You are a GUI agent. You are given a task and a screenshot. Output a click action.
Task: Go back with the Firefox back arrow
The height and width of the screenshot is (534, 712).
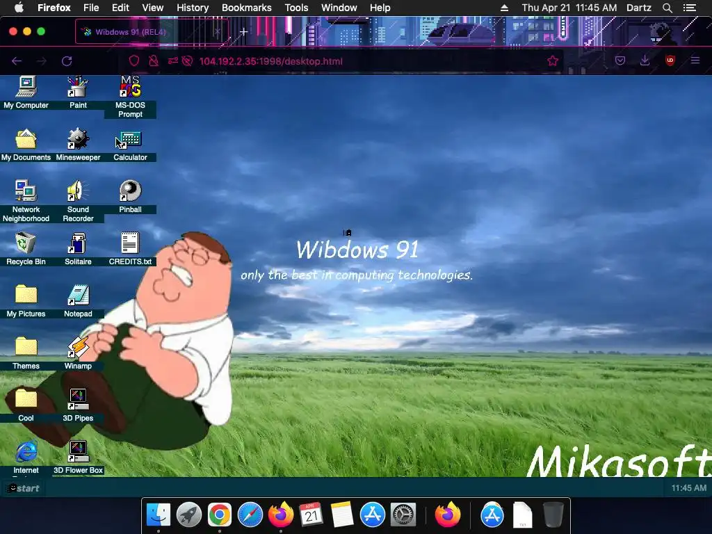(x=17, y=61)
